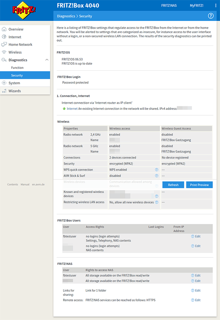This screenshot has width=220, height=320.
Task: Open MyFRITZ! in top bar
Action: tap(197, 5)
